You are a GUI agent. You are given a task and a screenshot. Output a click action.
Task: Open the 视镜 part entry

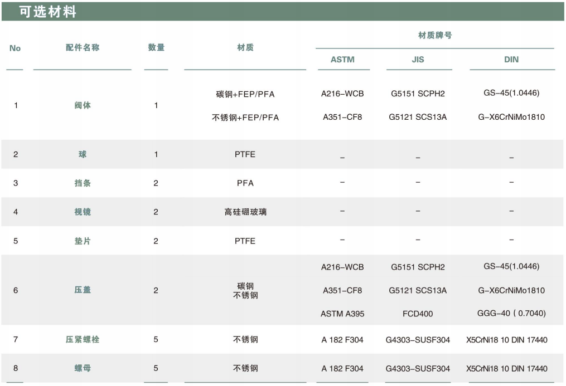click(x=83, y=212)
